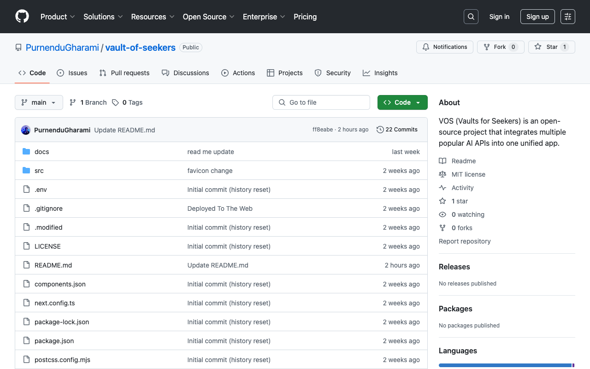Click the Notifications bell icon
The image size is (590, 369).
[x=425, y=47]
